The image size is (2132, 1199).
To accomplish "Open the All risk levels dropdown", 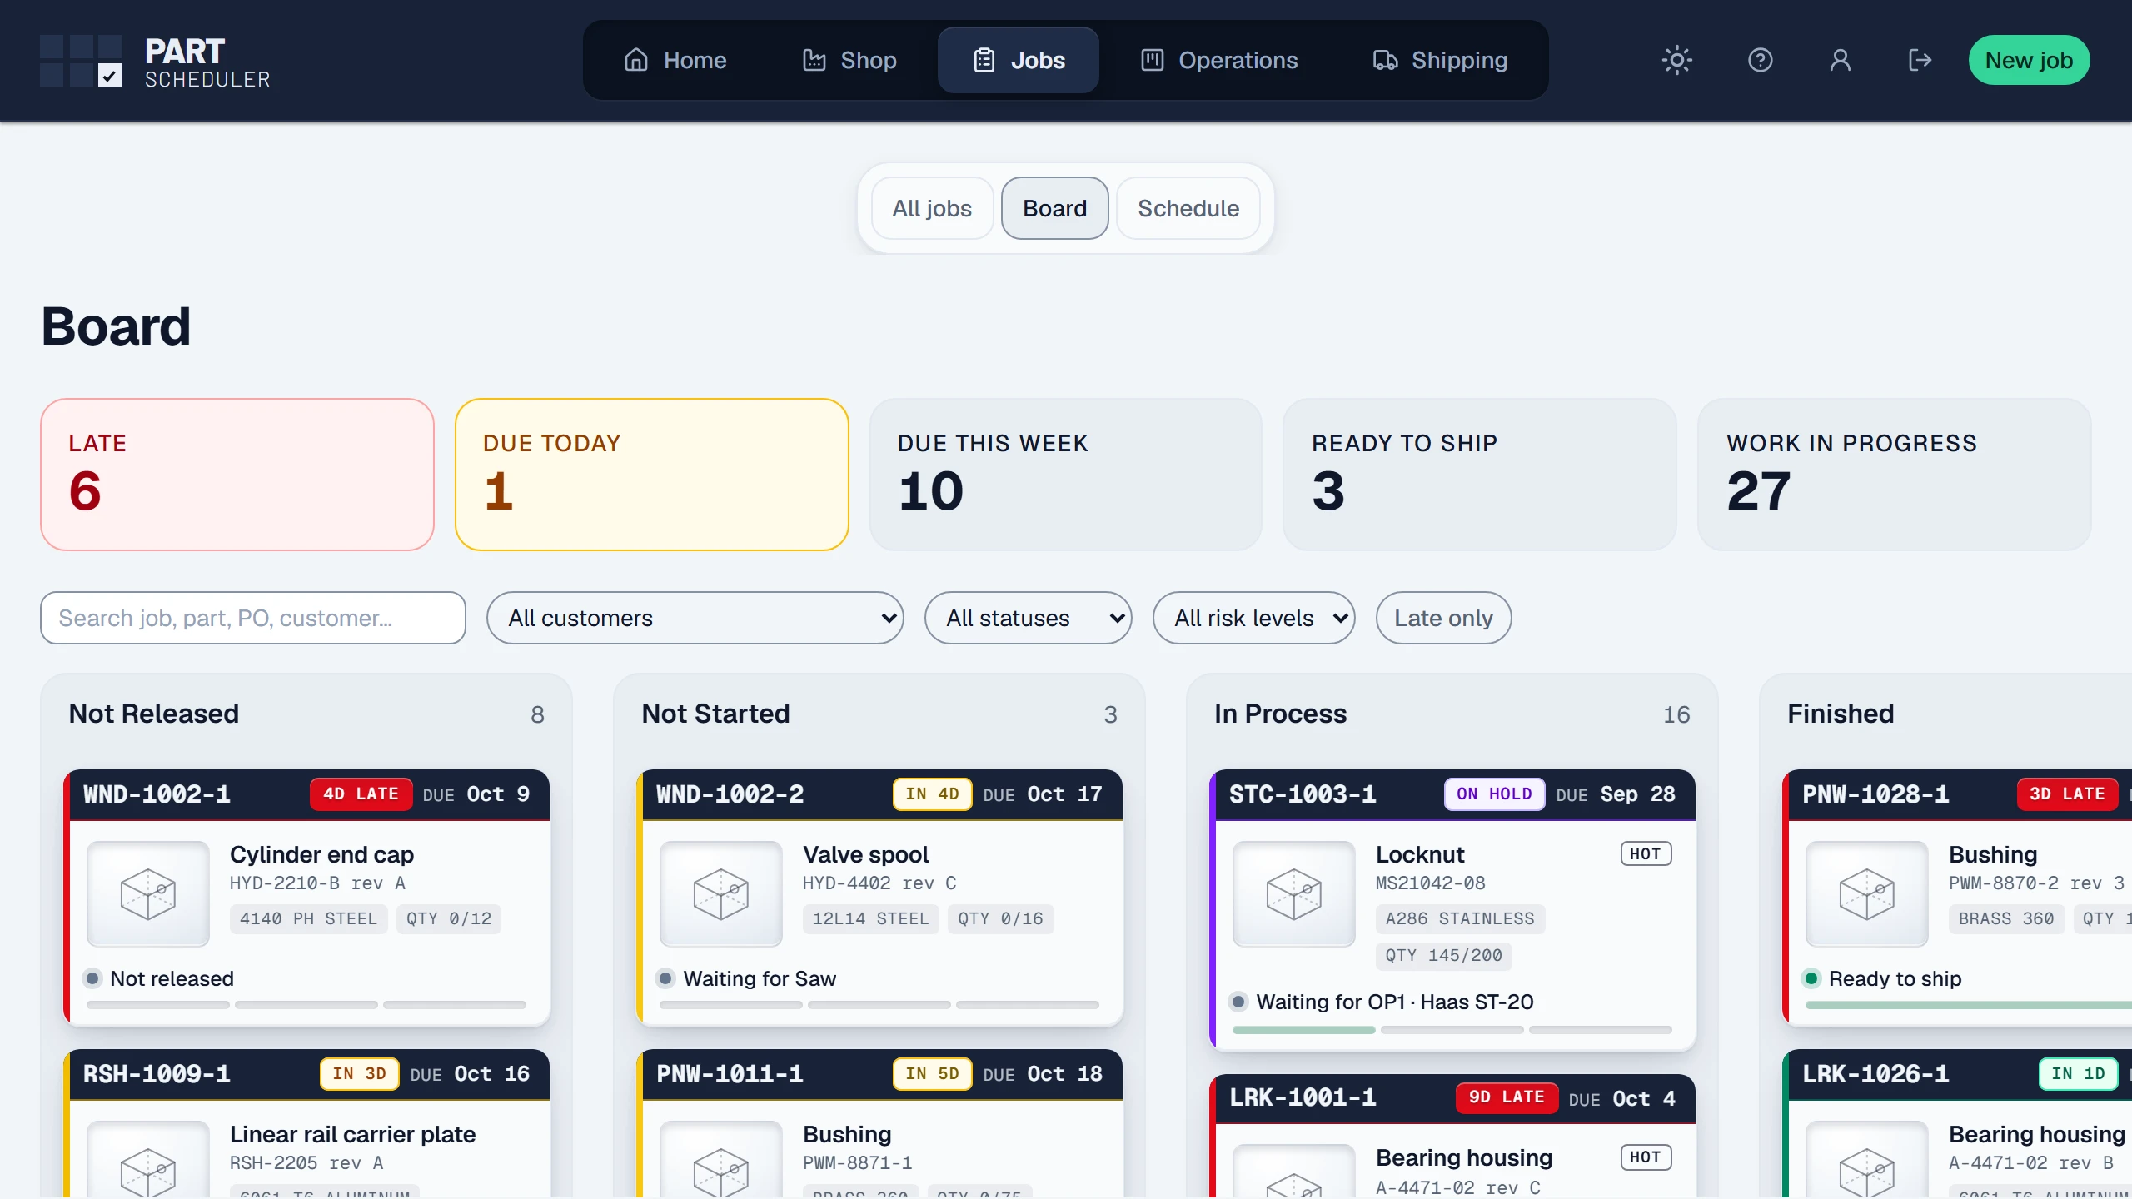I will (1254, 618).
